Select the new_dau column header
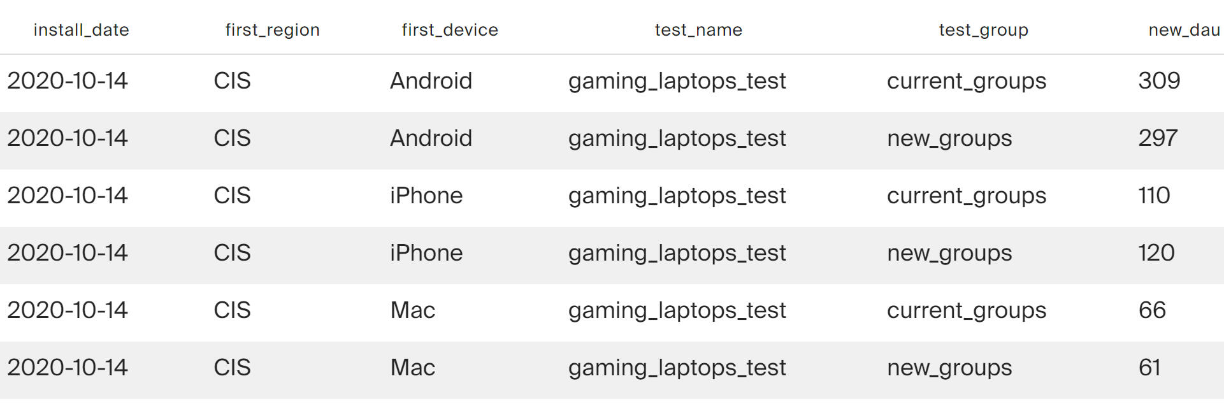 point(1183,30)
